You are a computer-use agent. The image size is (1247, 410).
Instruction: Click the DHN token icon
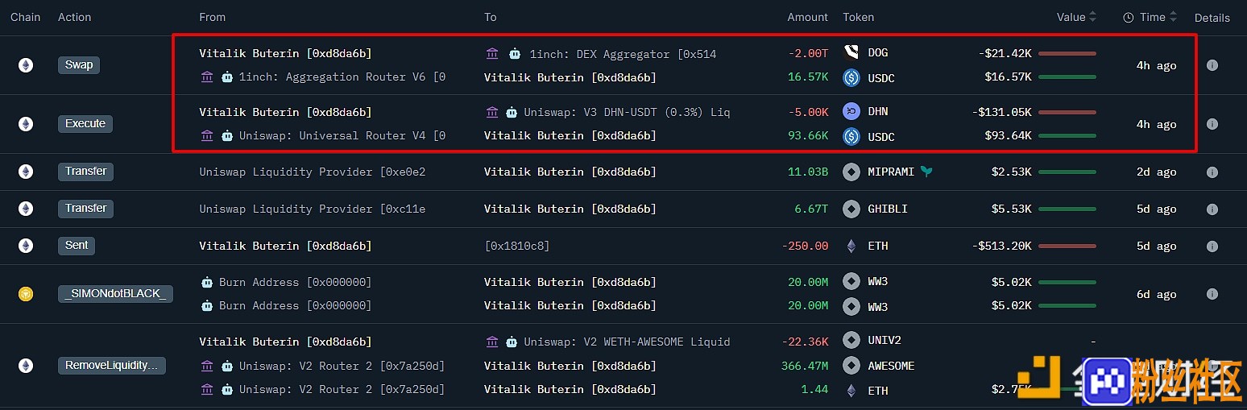(x=851, y=111)
